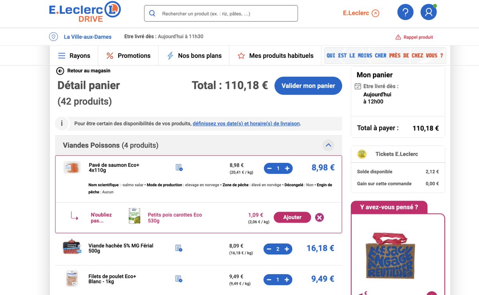Decrease the Viande hachée quantity with minus
Viewport: 479px width, 295px height.
(269, 249)
